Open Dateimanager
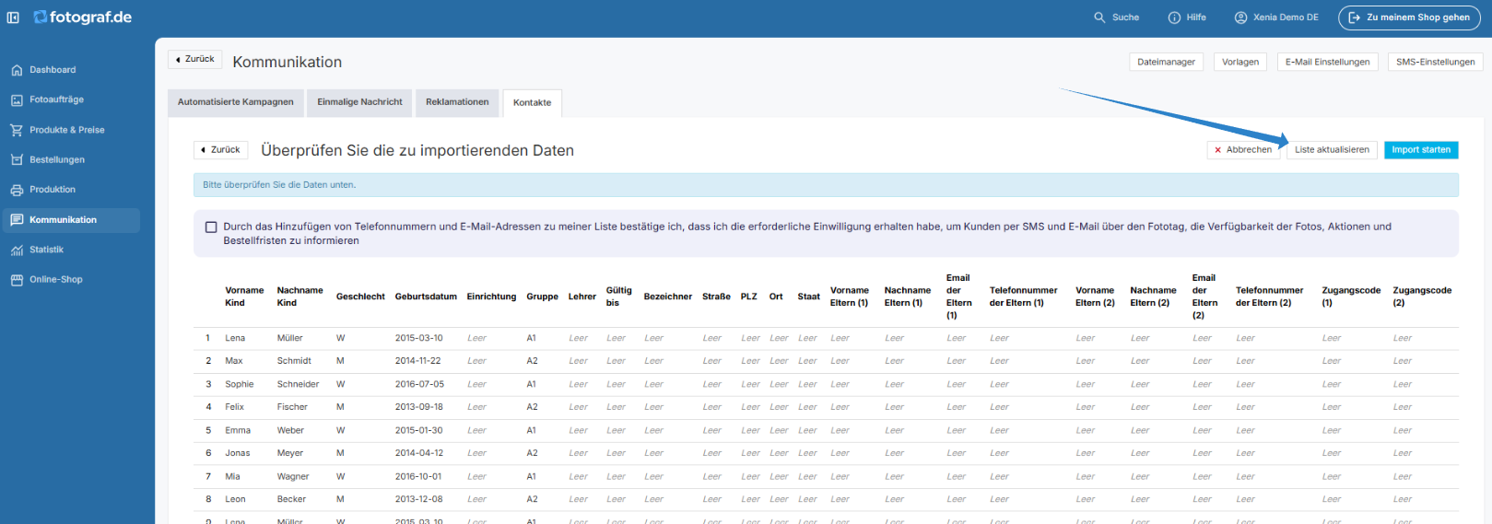This screenshot has width=1492, height=524. (x=1166, y=62)
